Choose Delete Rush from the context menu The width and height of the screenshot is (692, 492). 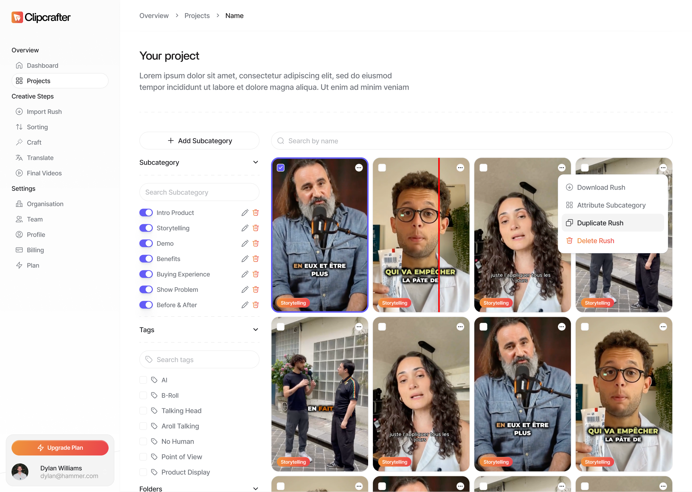(613, 241)
